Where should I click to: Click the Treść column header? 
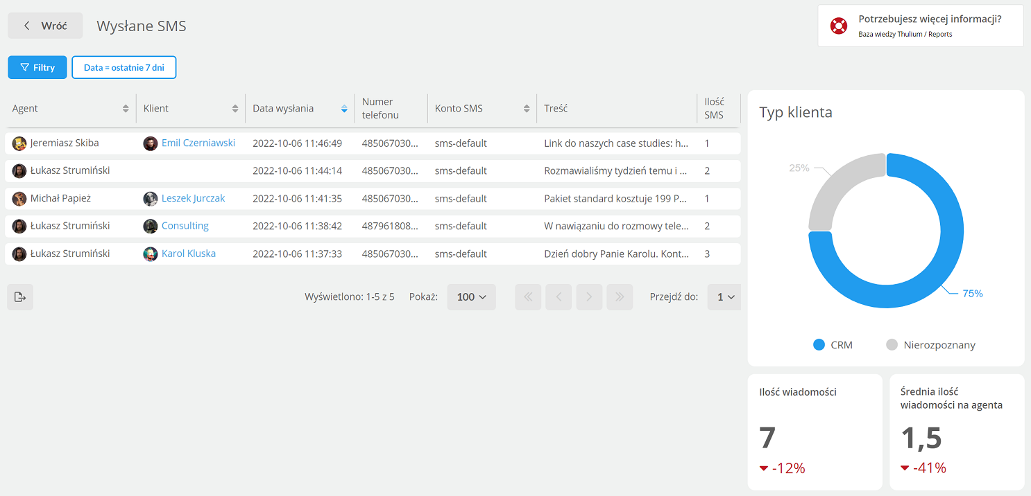tap(556, 109)
